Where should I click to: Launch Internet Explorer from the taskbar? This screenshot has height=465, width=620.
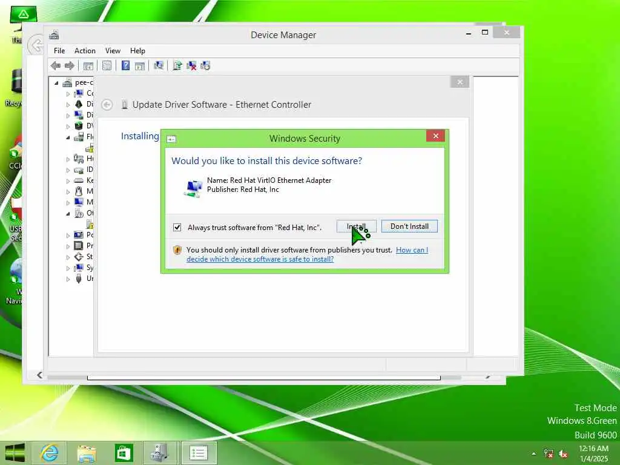click(x=50, y=453)
